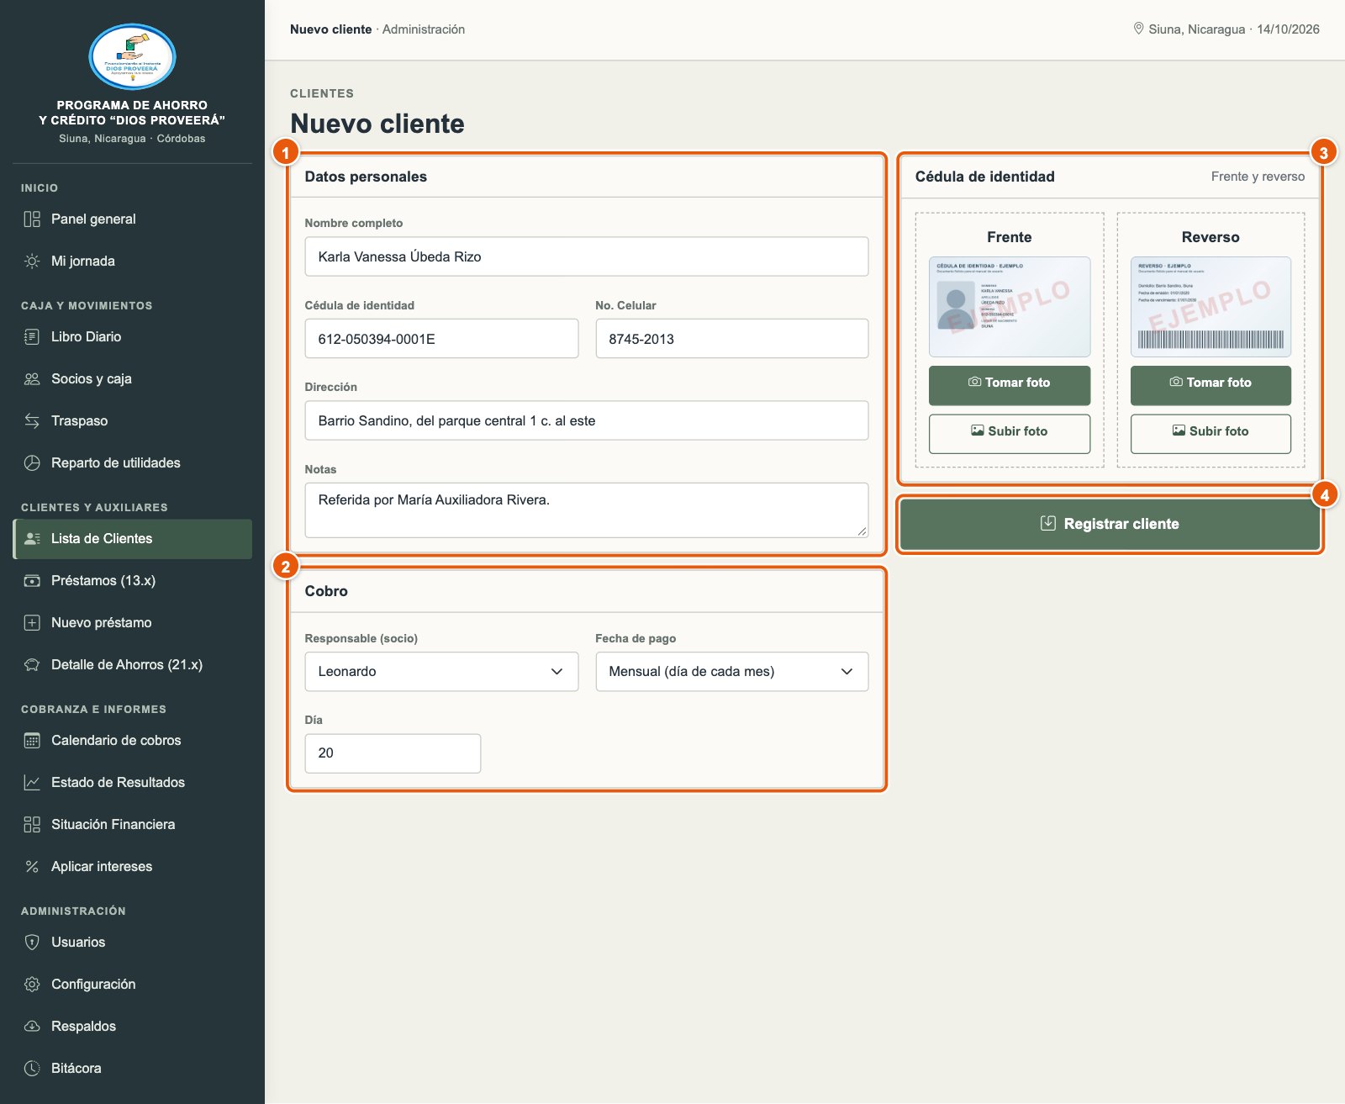The height and width of the screenshot is (1104, 1345).
Task: Select the Estado de Resultados chart icon
Action: pyautogui.click(x=32, y=783)
